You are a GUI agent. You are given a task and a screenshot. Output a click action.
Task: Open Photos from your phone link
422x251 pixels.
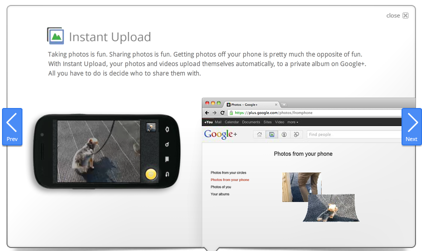tap(230, 179)
